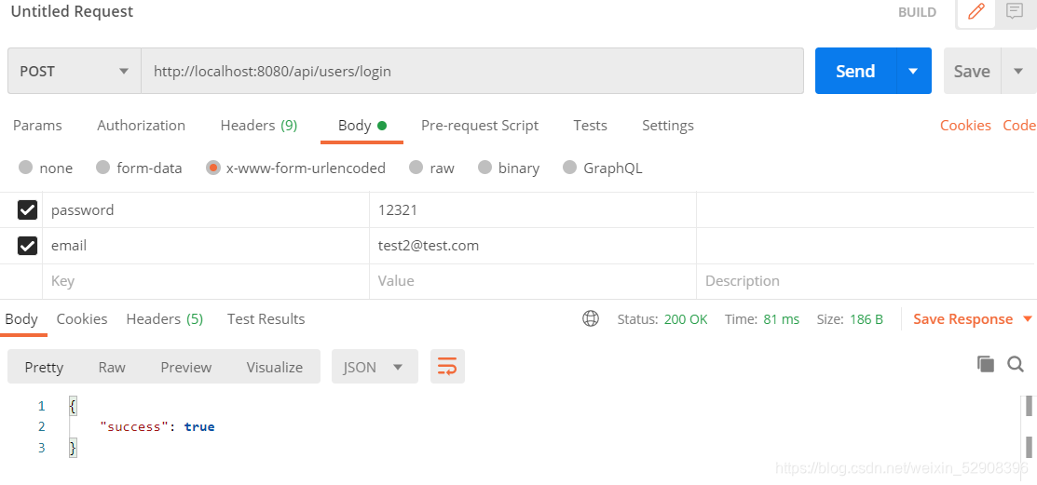This screenshot has height=485, width=1037.
Task: Click the Save button
Action: tap(972, 71)
